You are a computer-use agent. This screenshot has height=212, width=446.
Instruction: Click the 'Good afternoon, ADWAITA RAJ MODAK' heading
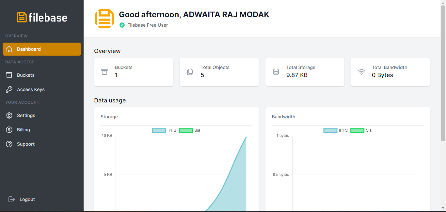point(194,14)
